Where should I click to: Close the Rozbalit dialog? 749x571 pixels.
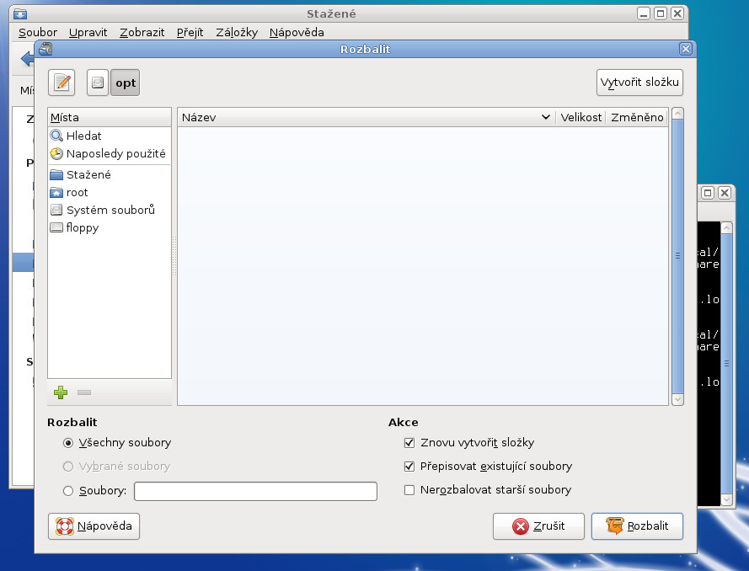tap(686, 49)
